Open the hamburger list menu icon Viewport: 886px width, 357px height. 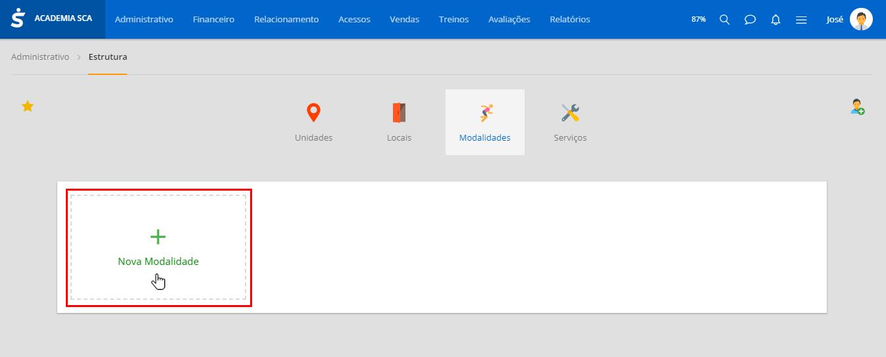[801, 20]
